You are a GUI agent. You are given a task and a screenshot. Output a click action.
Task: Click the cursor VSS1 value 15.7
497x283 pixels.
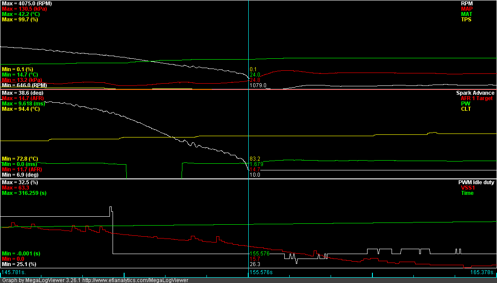click(255, 259)
